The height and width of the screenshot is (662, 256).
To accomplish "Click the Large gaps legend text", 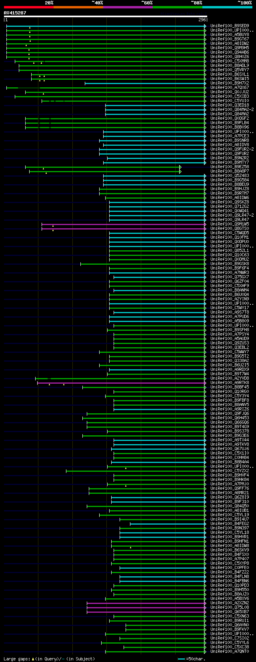I will point(49,659).
